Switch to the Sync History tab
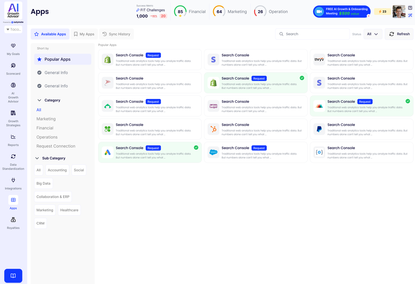415x284 pixels. point(116,34)
